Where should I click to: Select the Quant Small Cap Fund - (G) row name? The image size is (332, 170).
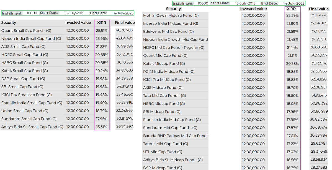pos(26,31)
